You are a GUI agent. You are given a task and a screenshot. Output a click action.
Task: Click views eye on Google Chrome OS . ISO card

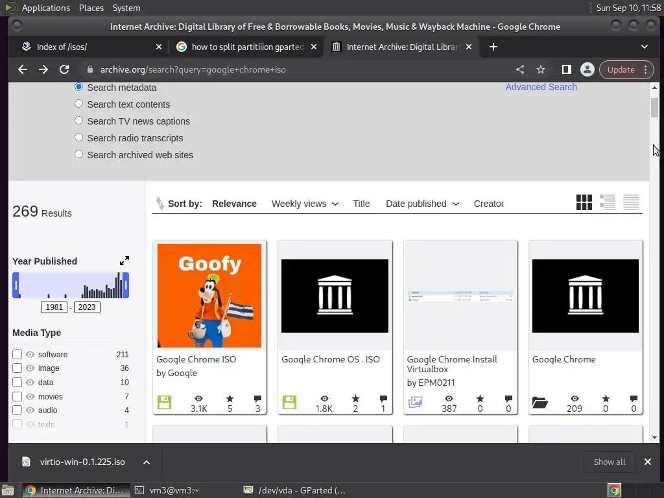(324, 399)
